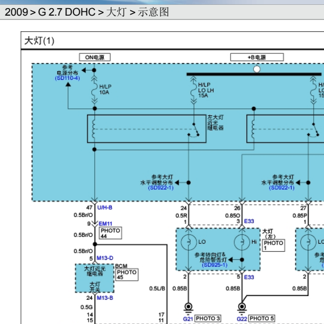Click the 左大灯近光继电器 label

pyautogui.click(x=215, y=123)
